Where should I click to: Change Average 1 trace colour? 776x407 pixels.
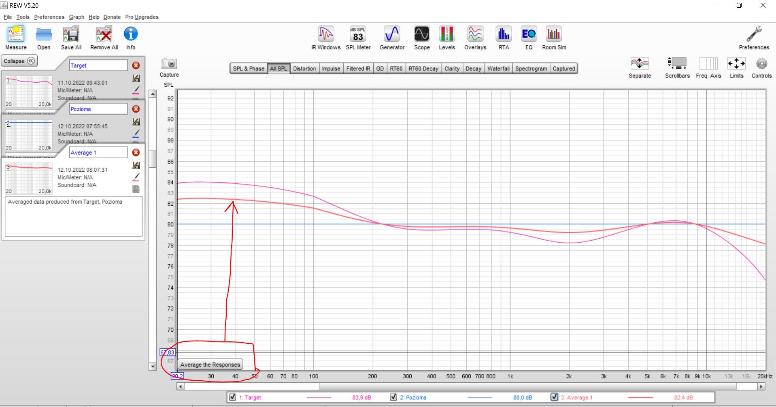[136, 177]
